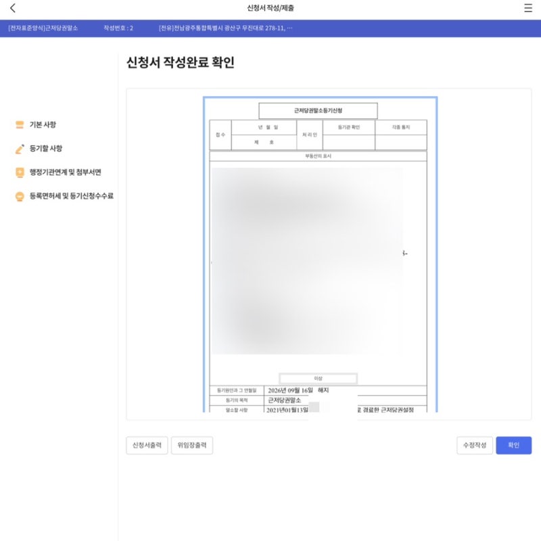
Task: Click the 근저당권말소 purpose value
Action: click(x=284, y=400)
